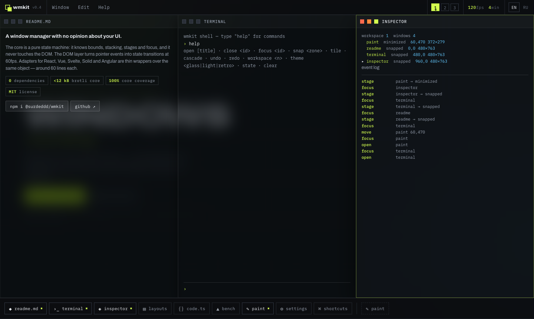Image resolution: width=534 pixels, height=319 pixels.
Task: Open terminal from the dock
Action: coord(70,309)
